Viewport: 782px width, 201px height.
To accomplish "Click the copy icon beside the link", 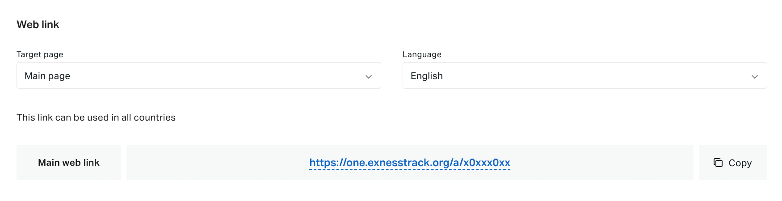I will (x=718, y=163).
